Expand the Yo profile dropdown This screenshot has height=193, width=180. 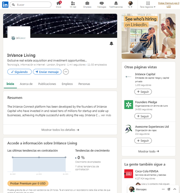tap(130, 5)
